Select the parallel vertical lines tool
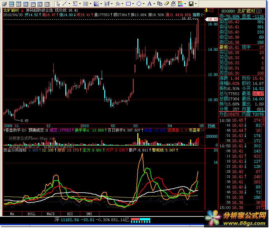269x228 pixels. pyautogui.click(x=86, y=4)
